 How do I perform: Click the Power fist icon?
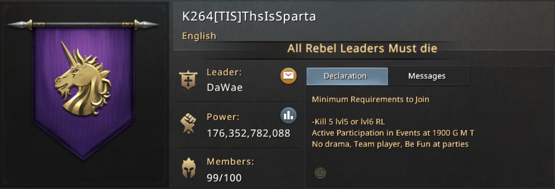188,124
